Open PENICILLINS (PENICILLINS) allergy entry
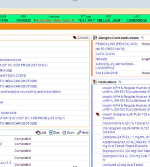The width and height of the screenshot is (150, 167). click(117, 44)
